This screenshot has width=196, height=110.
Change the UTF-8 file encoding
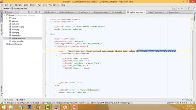(185, 103)
